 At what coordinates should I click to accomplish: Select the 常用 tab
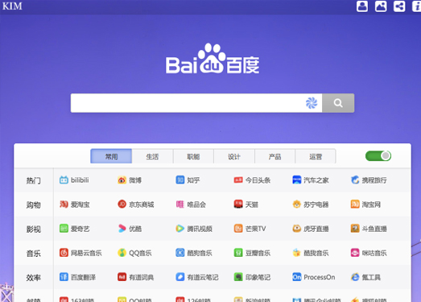tap(111, 156)
